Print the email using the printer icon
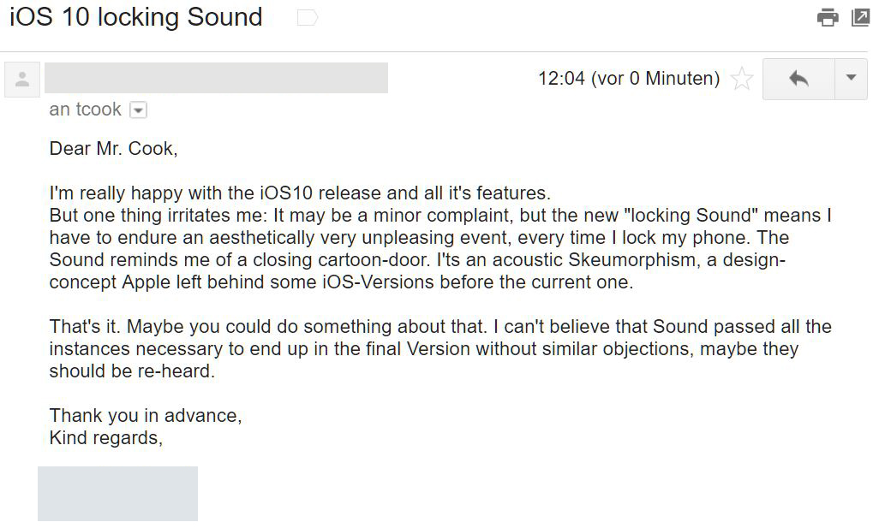885x528 pixels. click(x=828, y=17)
